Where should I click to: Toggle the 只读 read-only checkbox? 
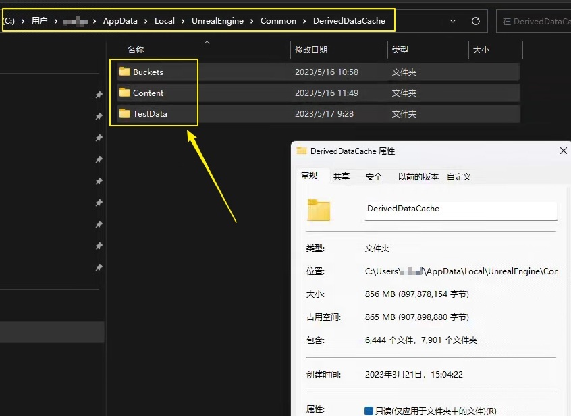click(x=369, y=411)
